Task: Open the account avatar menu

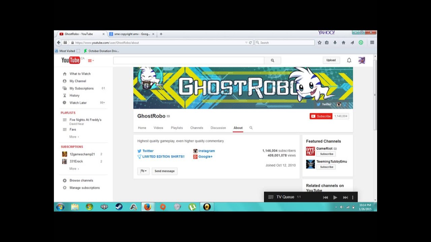Action: point(362,61)
